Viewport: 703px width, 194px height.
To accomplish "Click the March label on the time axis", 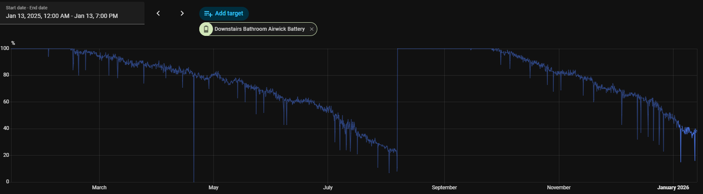I will click(x=99, y=188).
